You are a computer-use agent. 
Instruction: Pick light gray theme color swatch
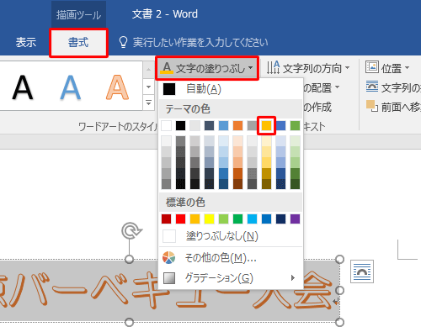point(195,126)
